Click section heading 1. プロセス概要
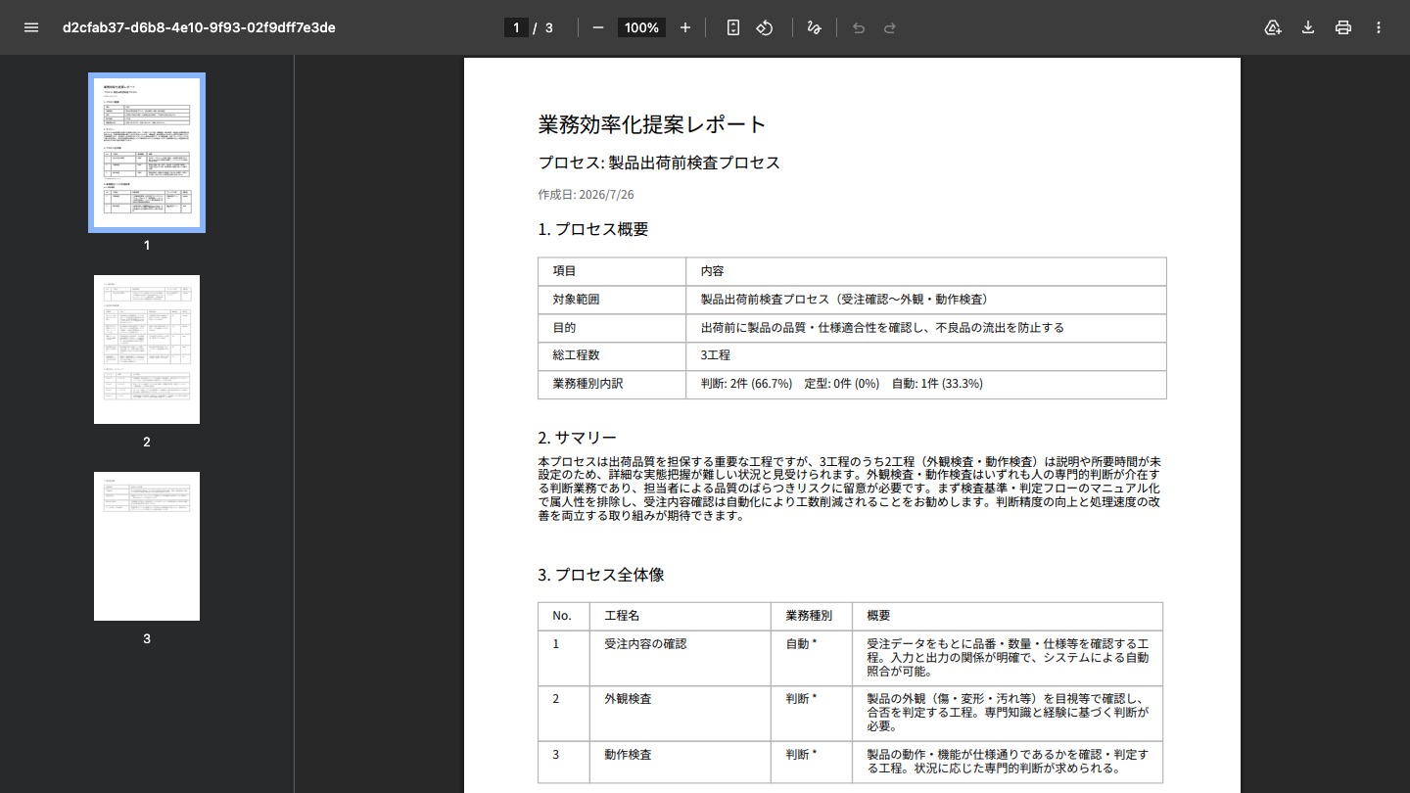The height and width of the screenshot is (793, 1410). [x=592, y=229]
